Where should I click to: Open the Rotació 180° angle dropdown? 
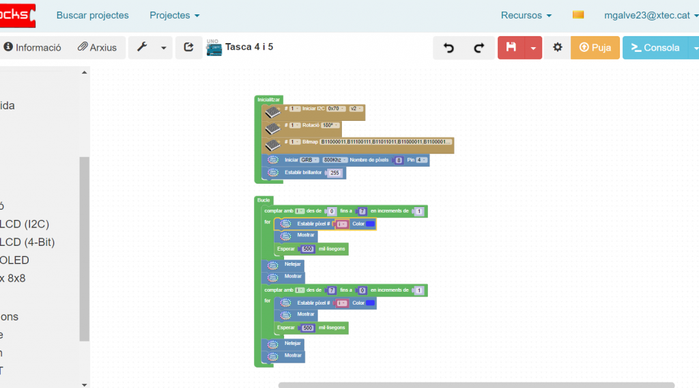(330, 126)
